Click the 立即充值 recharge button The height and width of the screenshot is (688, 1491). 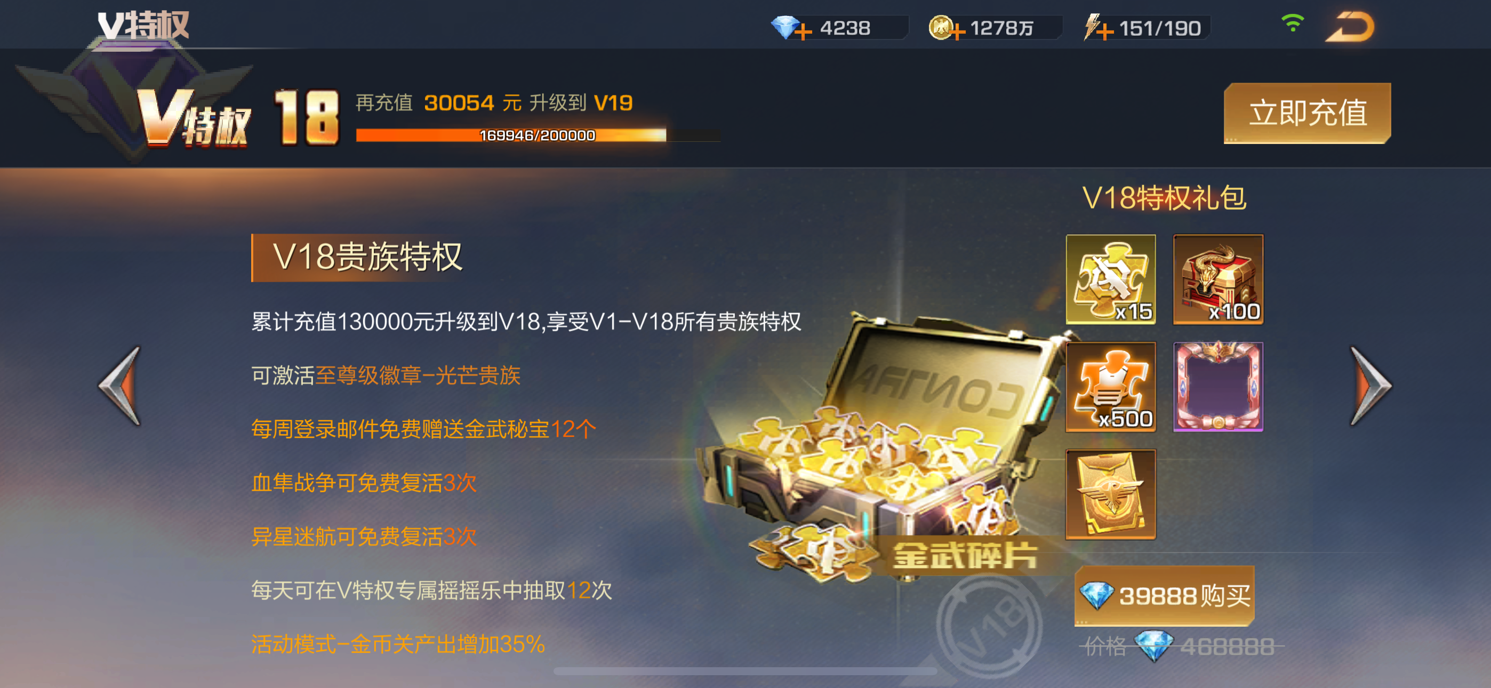[x=1307, y=113]
